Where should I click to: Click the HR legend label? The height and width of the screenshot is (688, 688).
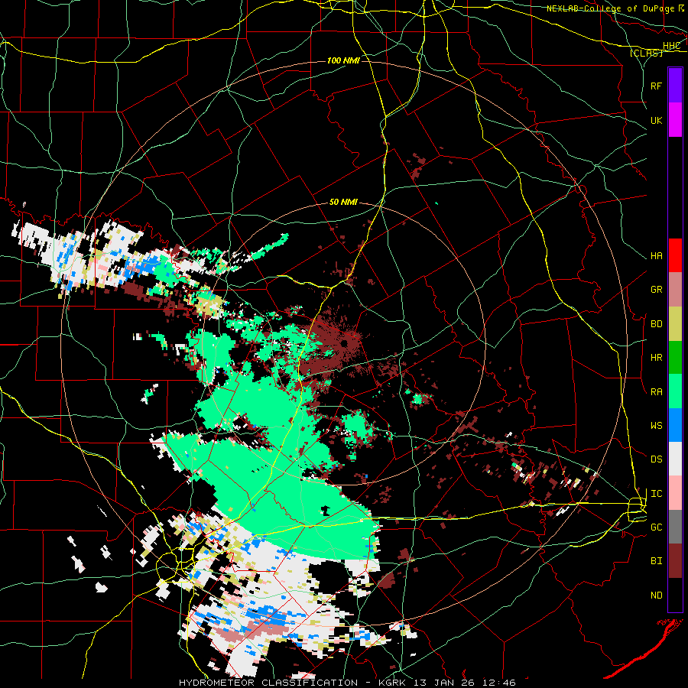tap(656, 358)
